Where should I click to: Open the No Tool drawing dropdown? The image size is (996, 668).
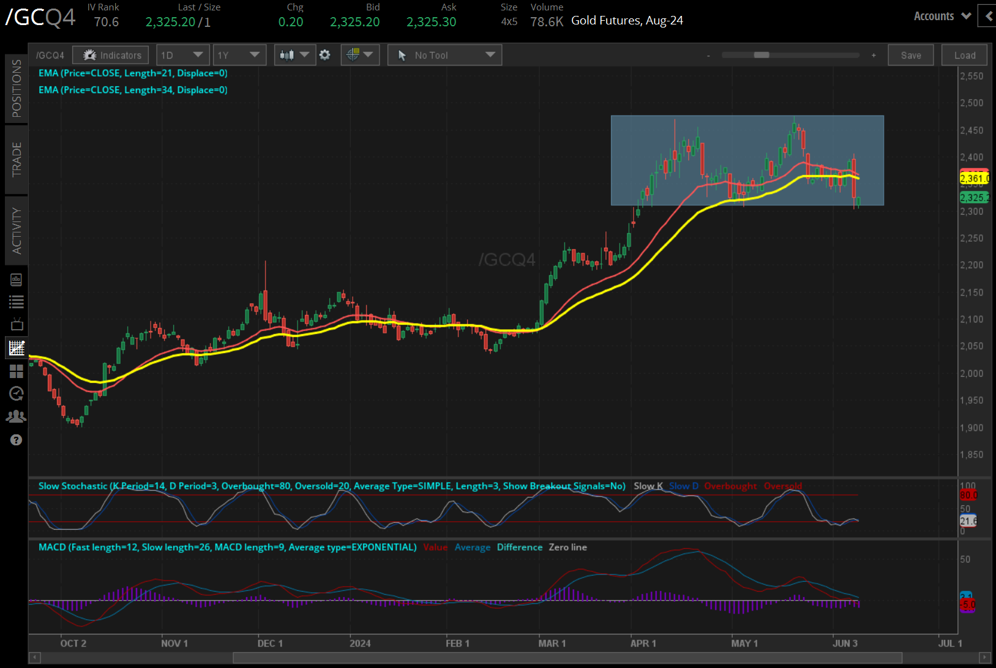445,55
